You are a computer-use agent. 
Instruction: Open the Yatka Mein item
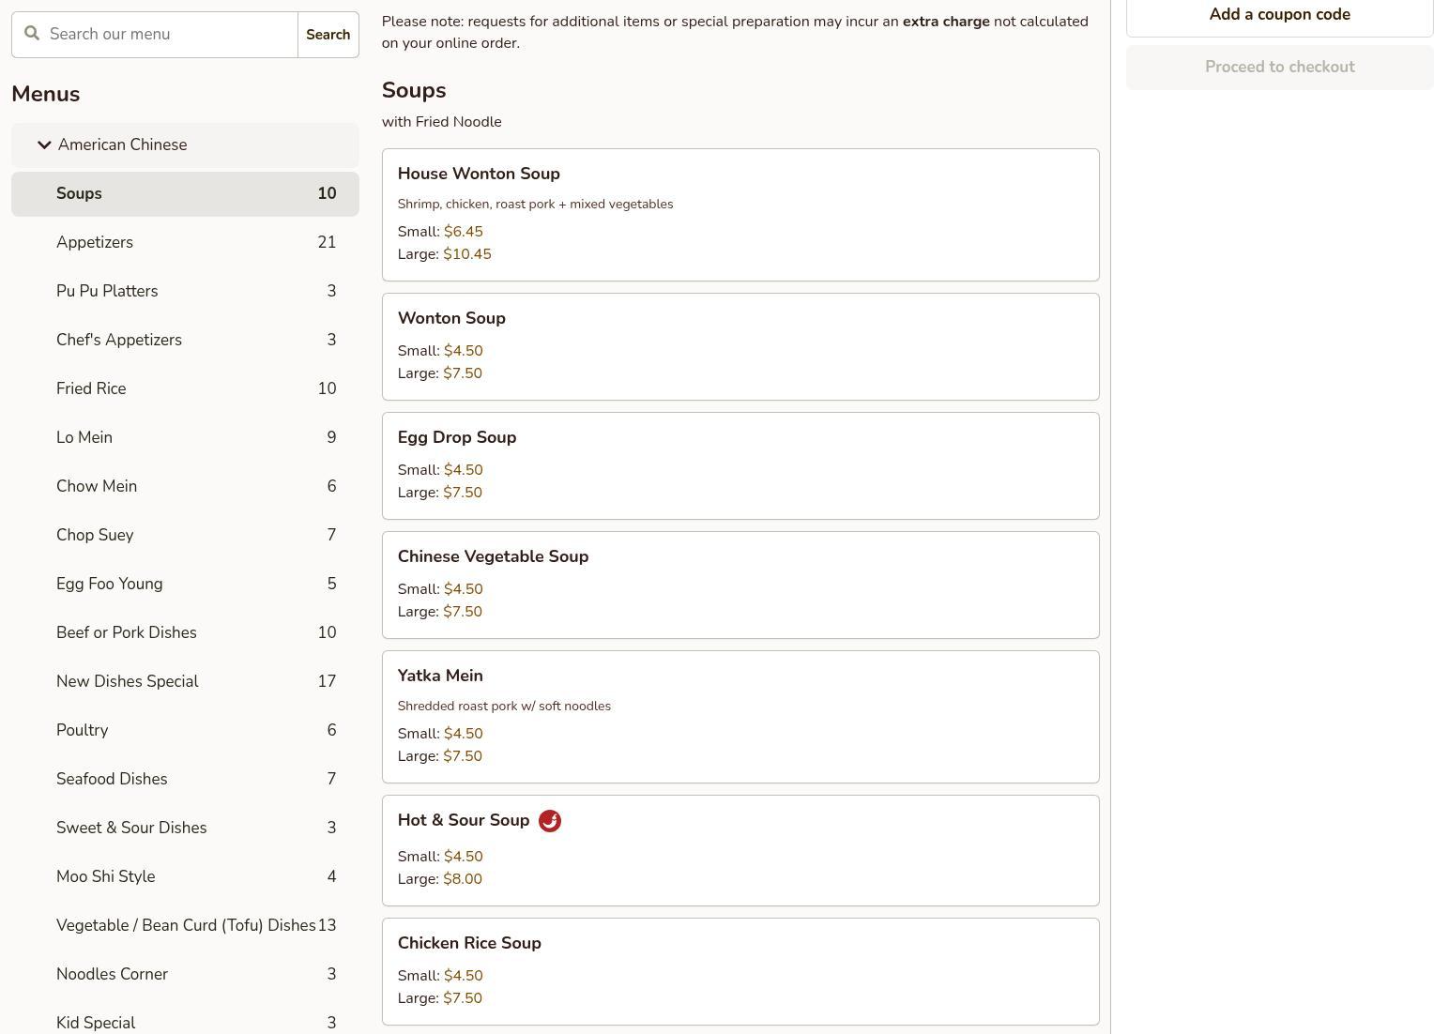coord(740,717)
